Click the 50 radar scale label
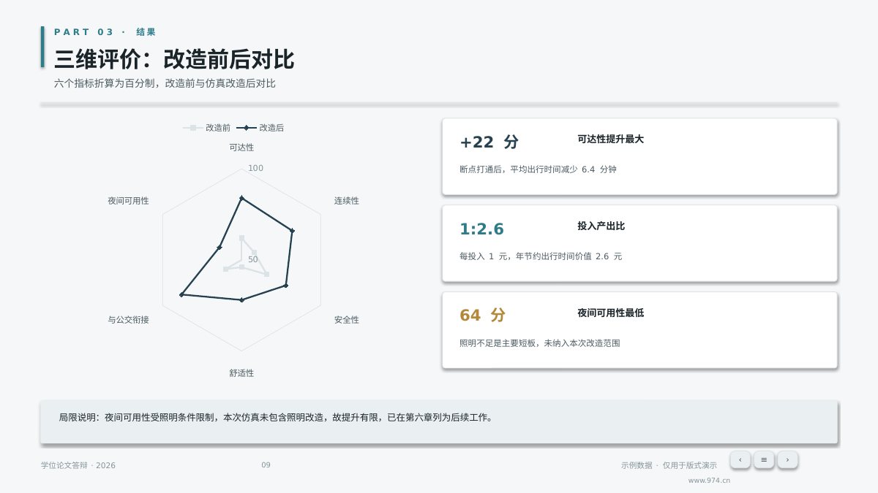 [253, 259]
